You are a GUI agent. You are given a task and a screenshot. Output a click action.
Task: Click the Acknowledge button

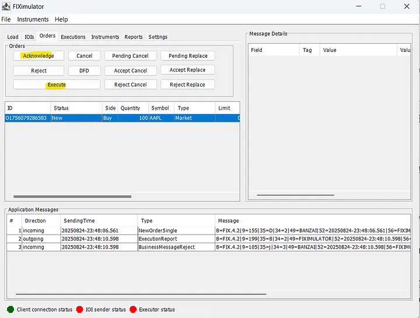coord(38,56)
